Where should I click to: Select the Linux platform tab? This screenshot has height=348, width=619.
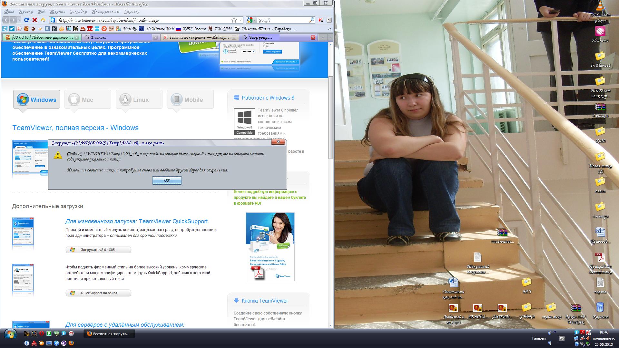click(x=139, y=100)
